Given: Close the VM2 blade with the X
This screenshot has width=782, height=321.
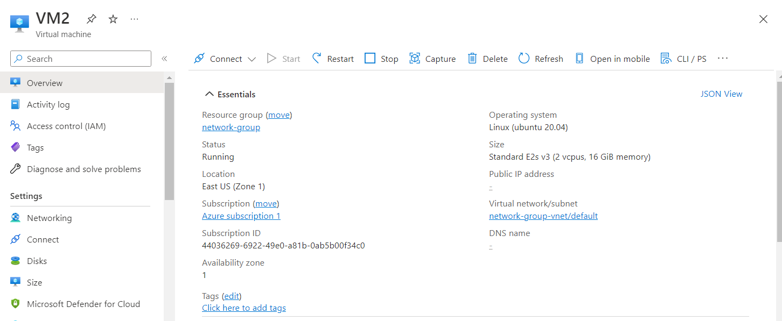Looking at the screenshot, I should tap(763, 19).
